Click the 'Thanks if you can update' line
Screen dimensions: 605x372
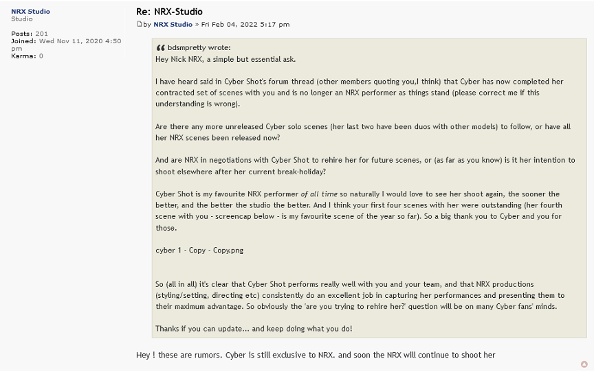point(253,329)
